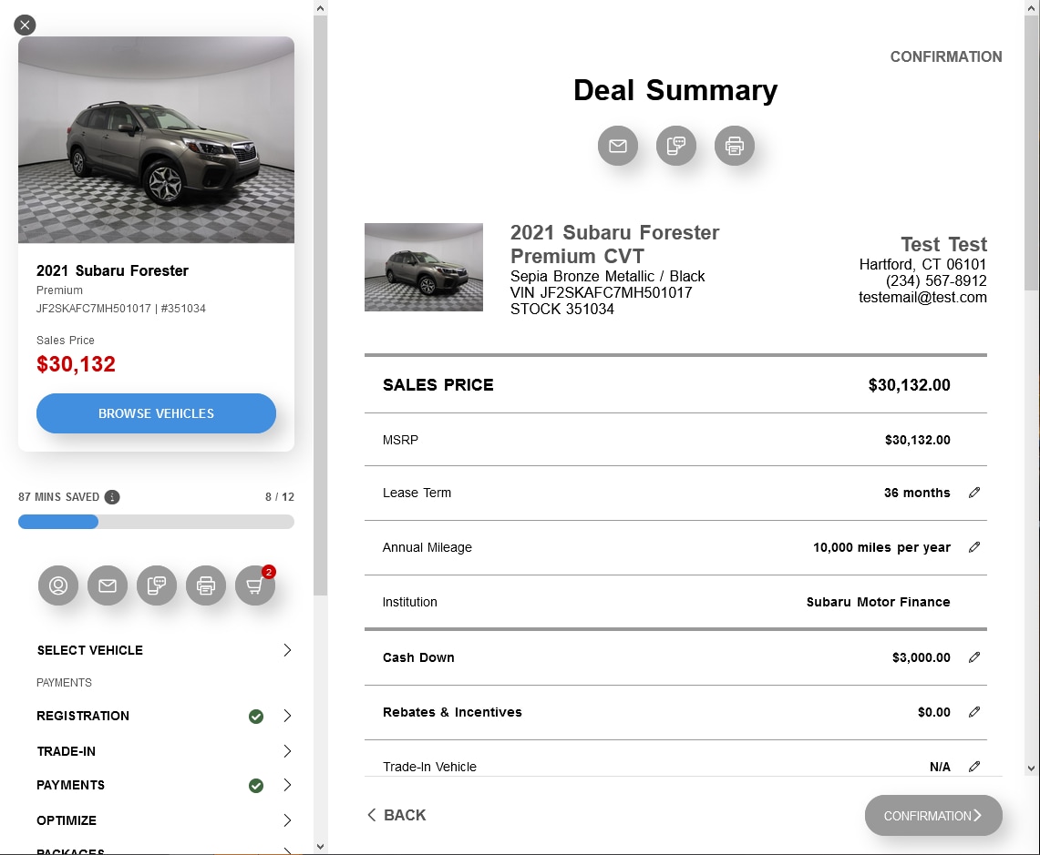Click the small Forester thumbnail in summary
This screenshot has width=1040, height=855.
[424, 267]
